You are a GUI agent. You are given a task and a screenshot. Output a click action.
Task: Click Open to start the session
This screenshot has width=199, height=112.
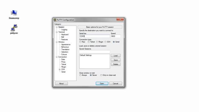(102, 84)
